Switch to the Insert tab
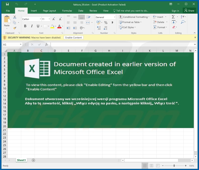199x170 pixels. 34,11
